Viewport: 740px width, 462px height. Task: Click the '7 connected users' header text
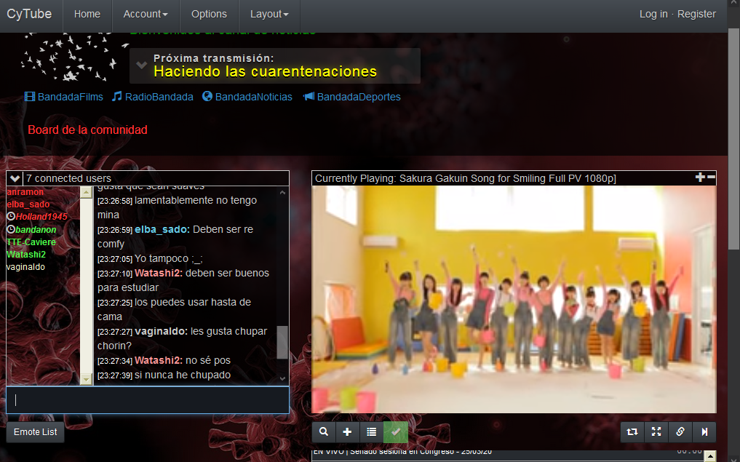(x=69, y=178)
